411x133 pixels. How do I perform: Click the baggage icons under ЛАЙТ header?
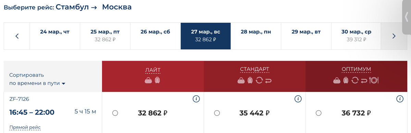pyautogui.click(x=152, y=80)
